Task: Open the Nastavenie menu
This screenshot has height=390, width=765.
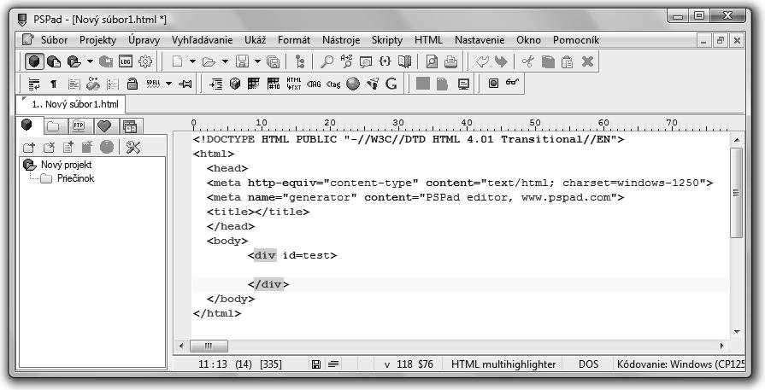Action: pyautogui.click(x=480, y=40)
